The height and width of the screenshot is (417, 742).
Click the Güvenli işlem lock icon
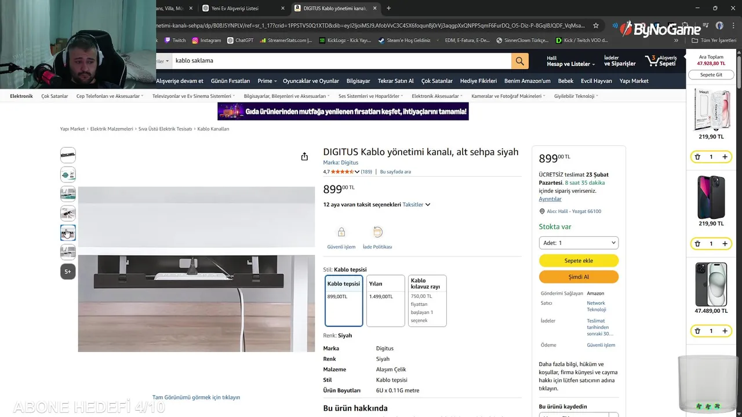[341, 232]
